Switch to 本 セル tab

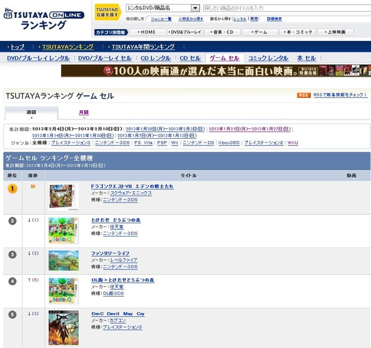coord(307,58)
